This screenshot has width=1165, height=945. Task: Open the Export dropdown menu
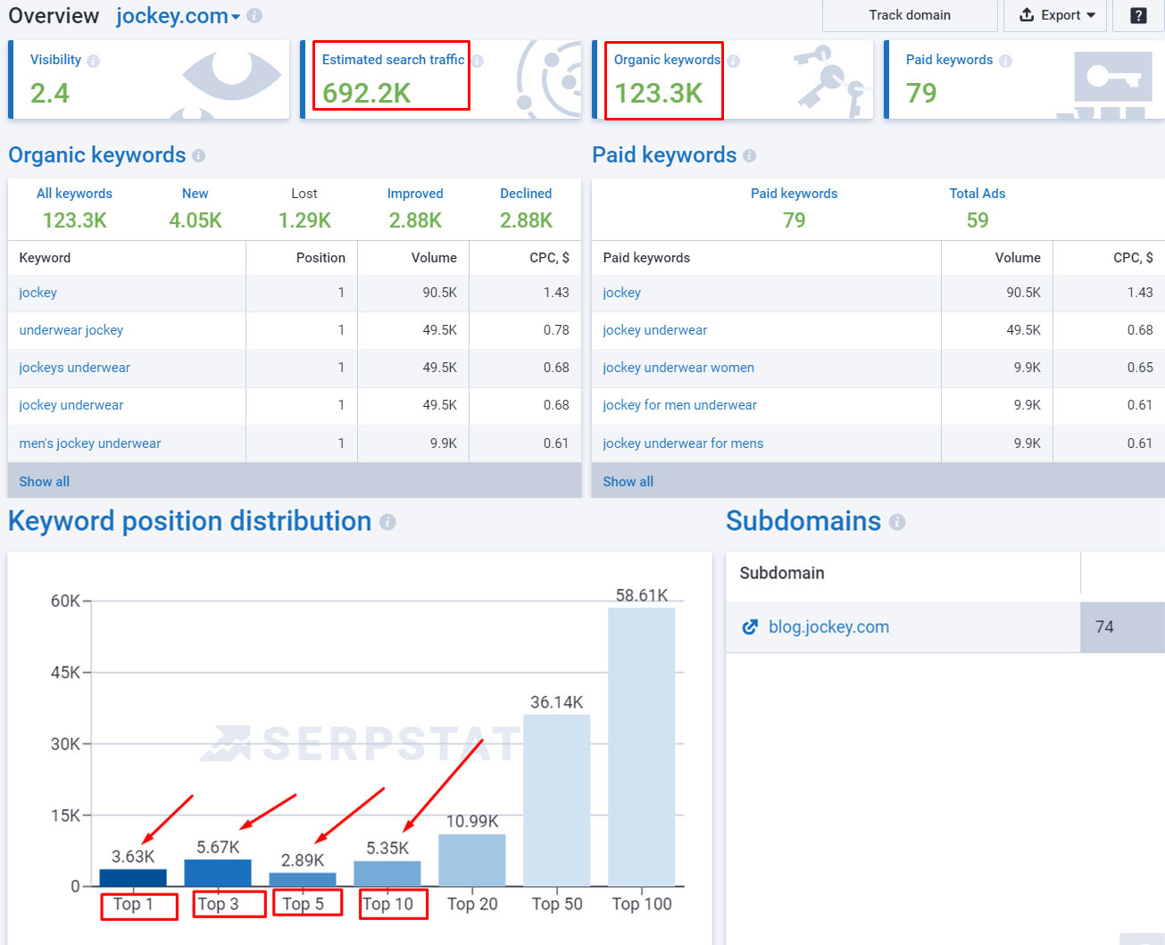pyautogui.click(x=1055, y=15)
